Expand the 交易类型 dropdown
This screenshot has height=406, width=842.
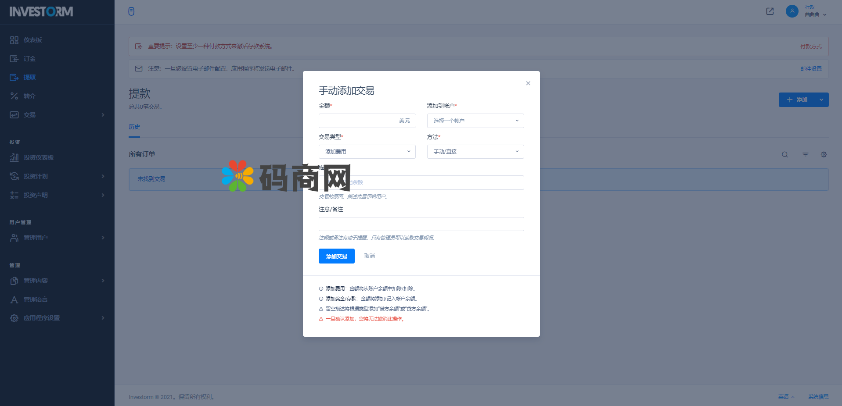click(x=367, y=152)
